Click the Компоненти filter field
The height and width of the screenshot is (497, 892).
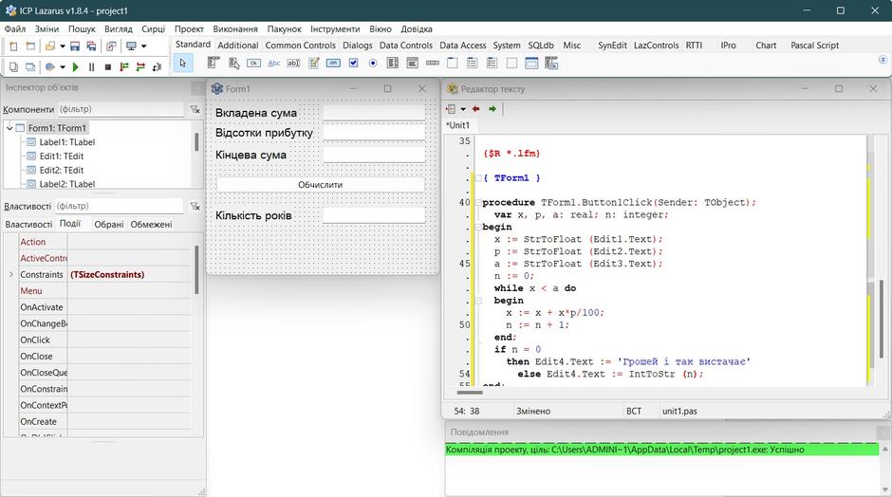point(121,109)
